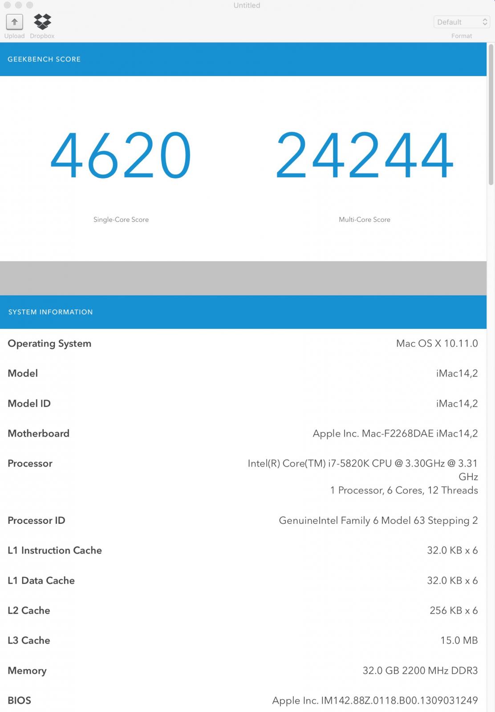
Task: Click the L1 Instruction Cache label
Action: point(55,550)
